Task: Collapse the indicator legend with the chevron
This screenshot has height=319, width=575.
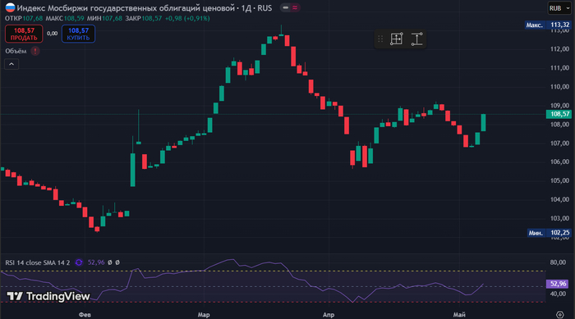Action: pos(11,64)
